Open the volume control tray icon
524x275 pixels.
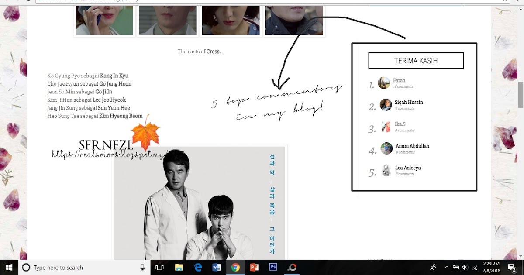pos(465,268)
